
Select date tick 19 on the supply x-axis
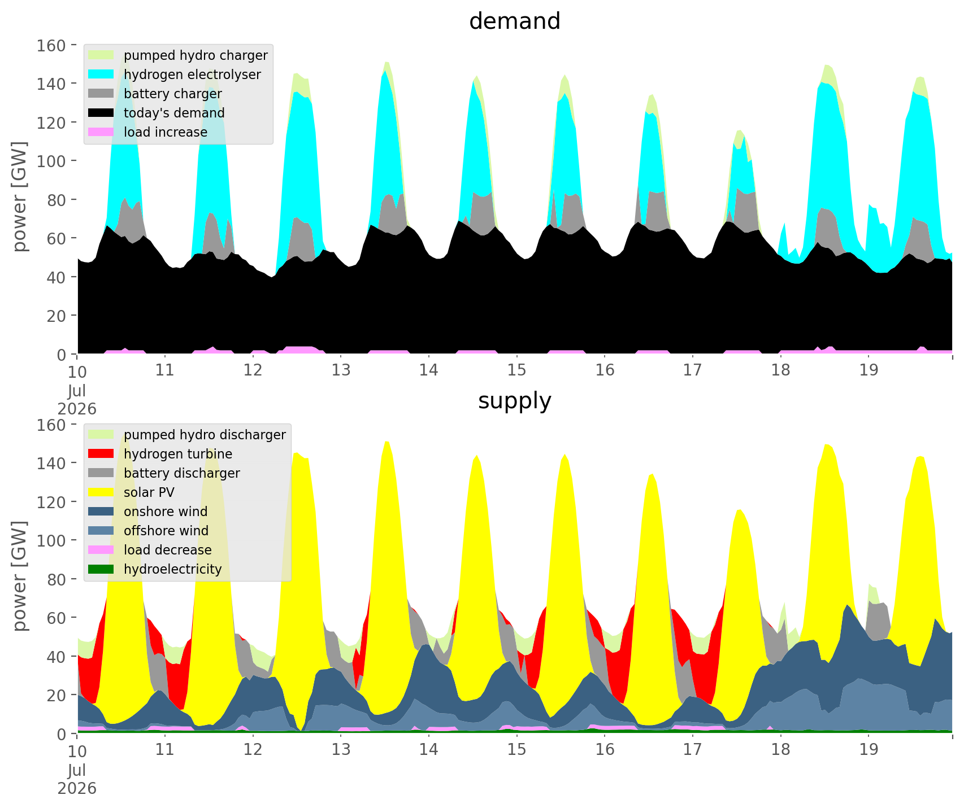tap(869, 750)
